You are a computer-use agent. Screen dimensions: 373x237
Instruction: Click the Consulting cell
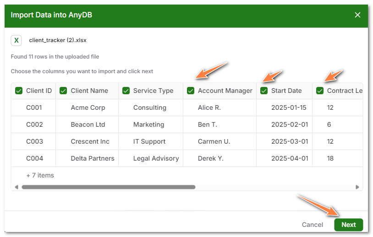pos(150,108)
